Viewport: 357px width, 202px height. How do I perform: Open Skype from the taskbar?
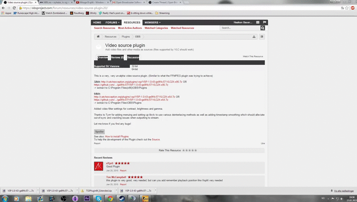(x=99, y=198)
